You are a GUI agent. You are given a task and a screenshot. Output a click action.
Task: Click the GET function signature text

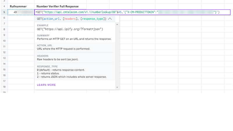(71, 19)
